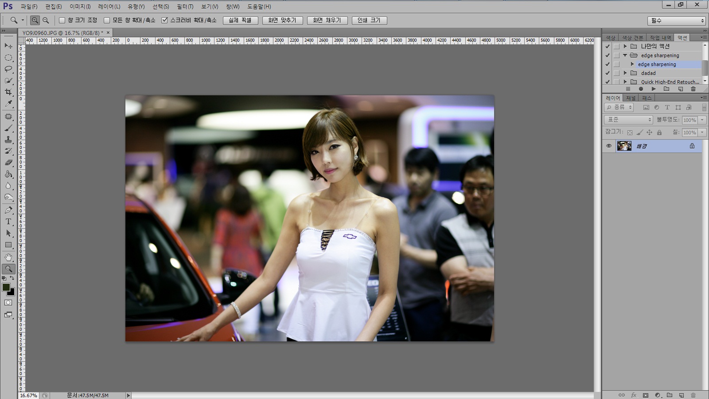Select the Lasso tool
This screenshot has width=709, height=399.
click(x=8, y=69)
